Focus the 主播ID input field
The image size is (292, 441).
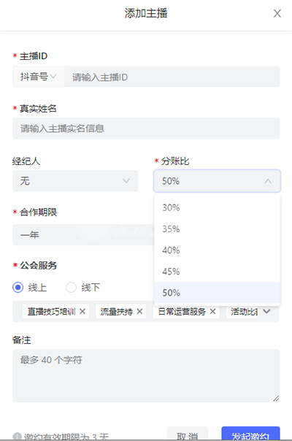(172, 77)
